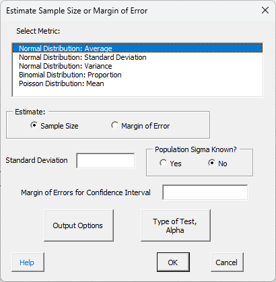Close the Estimate Sample Size dialog
276x282 pixels.
(x=265, y=10)
